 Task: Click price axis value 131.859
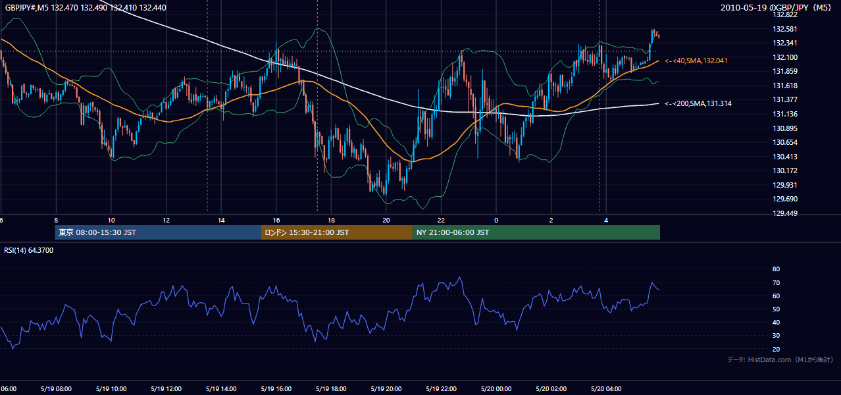click(785, 72)
